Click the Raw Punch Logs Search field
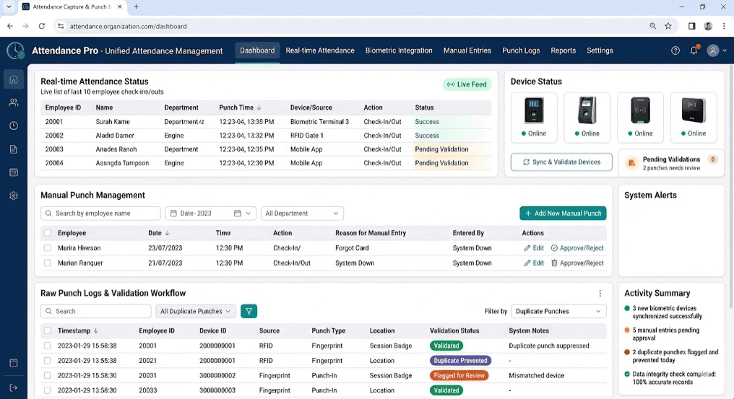The image size is (734, 399). [x=96, y=311]
